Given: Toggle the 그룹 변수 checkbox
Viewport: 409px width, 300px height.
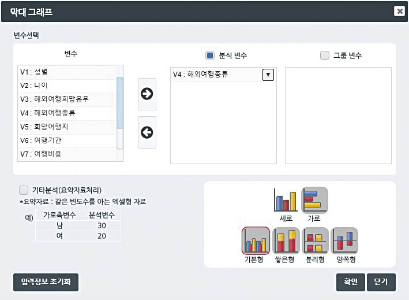Looking at the screenshot, I should (324, 55).
